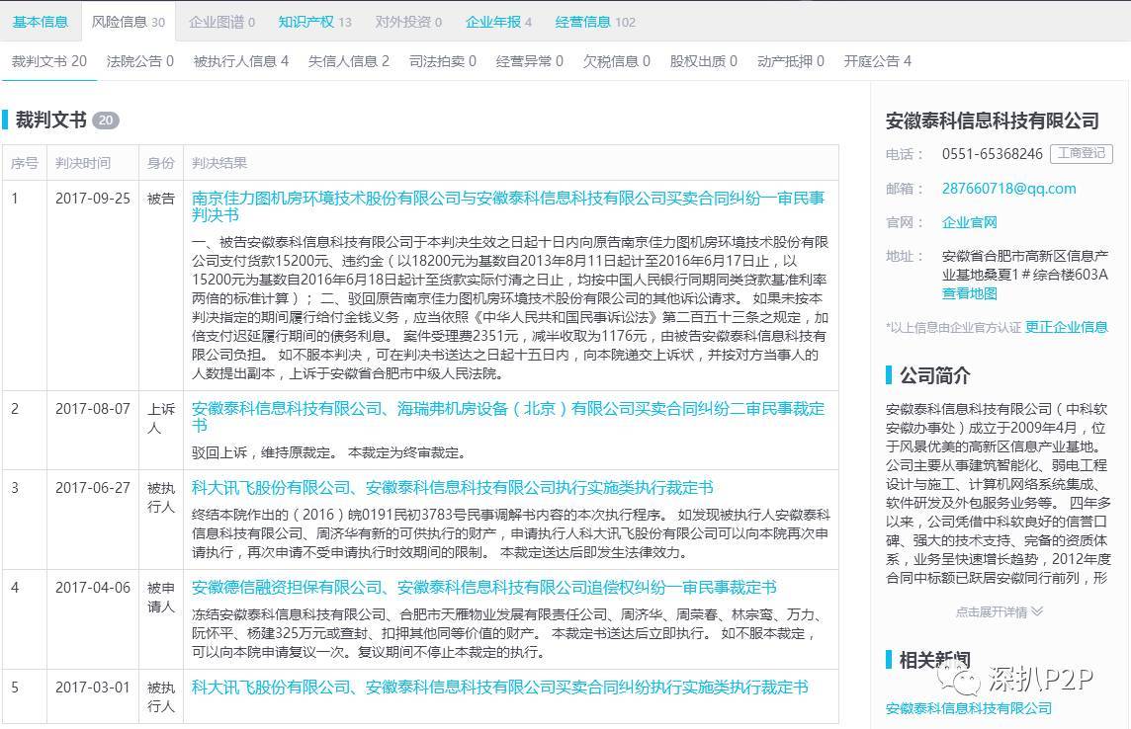Open the 经营信息 102 tab
The image size is (1131, 729).
point(595,22)
